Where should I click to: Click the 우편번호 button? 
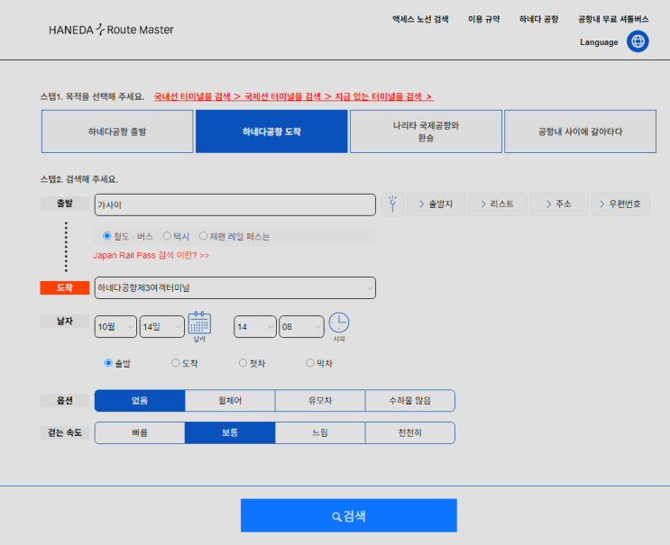coord(620,204)
